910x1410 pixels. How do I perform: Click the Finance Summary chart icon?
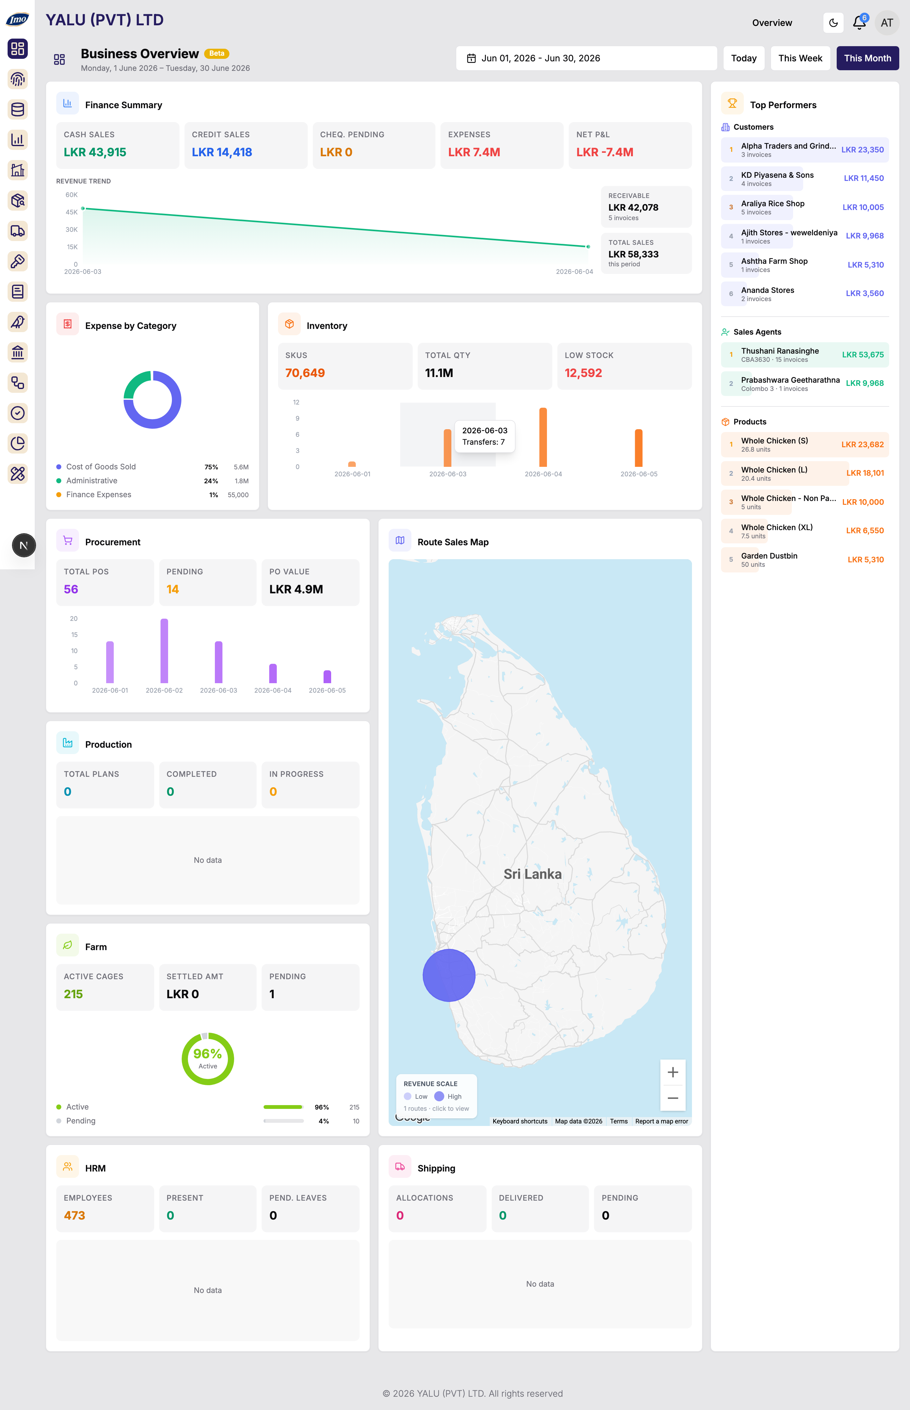pyautogui.click(x=67, y=103)
